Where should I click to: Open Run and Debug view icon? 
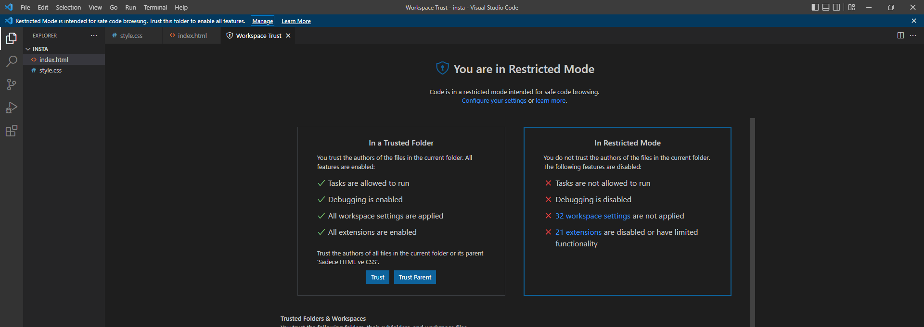pyautogui.click(x=12, y=108)
